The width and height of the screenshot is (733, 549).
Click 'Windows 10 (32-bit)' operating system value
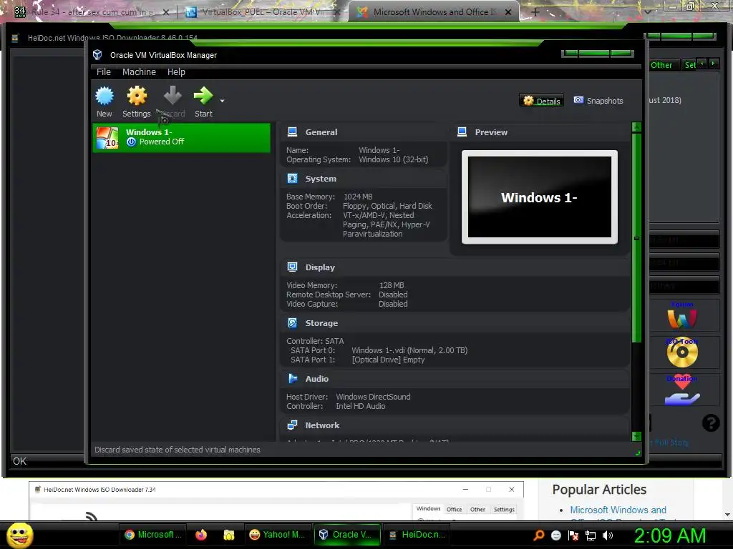(x=393, y=159)
